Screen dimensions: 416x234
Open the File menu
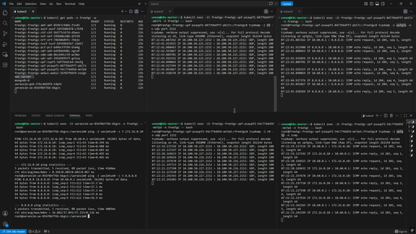coord(11,4)
